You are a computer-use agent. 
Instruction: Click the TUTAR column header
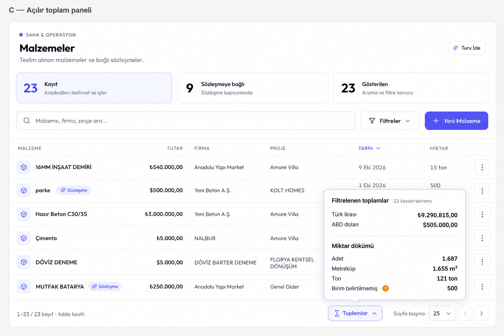(x=175, y=148)
